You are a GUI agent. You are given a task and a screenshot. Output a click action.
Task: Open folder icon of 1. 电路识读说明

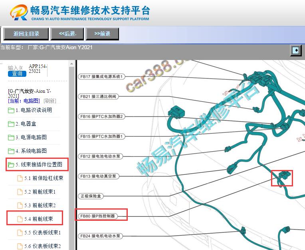[11, 110]
